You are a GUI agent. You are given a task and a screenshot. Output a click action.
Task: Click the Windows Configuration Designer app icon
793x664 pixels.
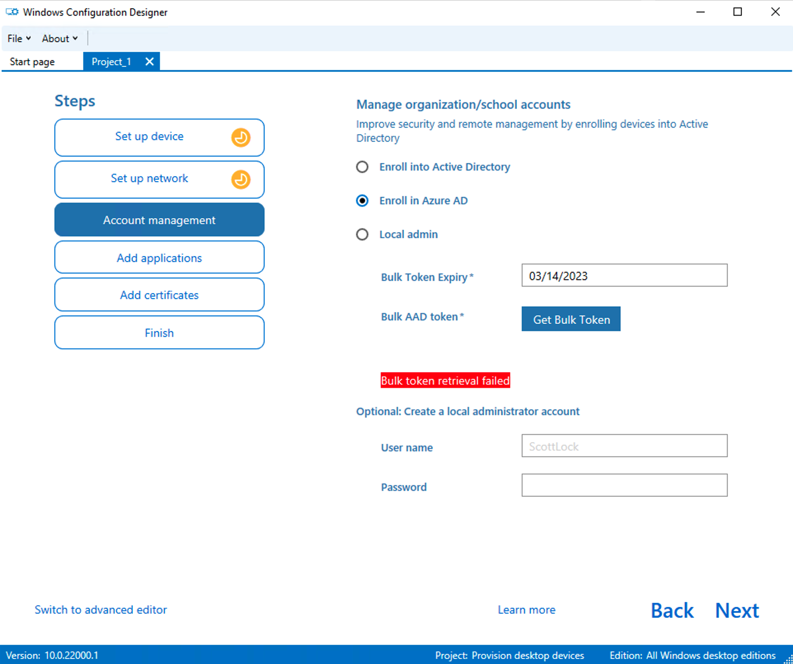click(x=12, y=12)
